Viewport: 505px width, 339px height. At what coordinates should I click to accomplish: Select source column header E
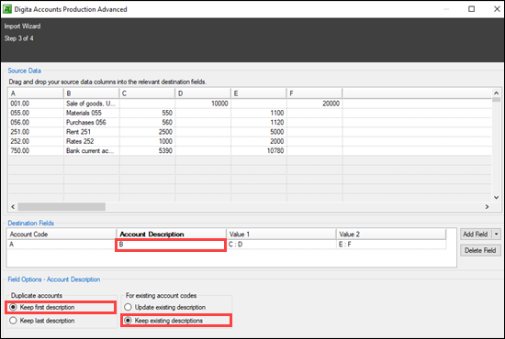259,93
